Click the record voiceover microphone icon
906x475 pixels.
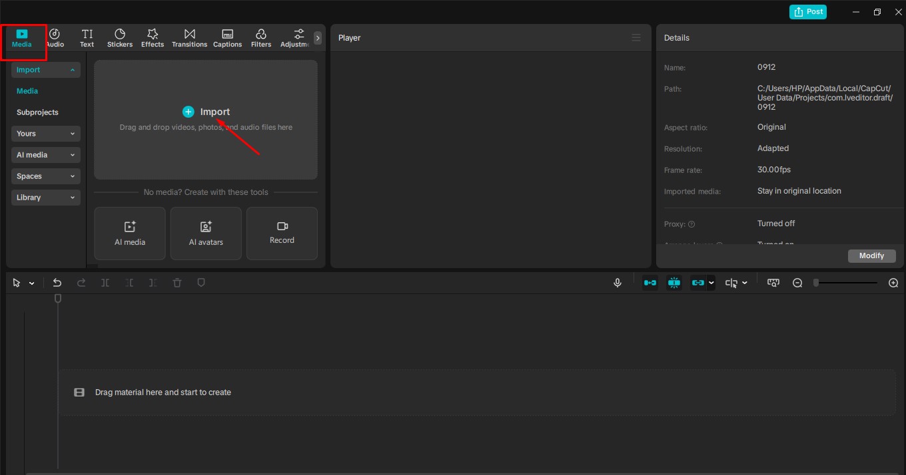(x=617, y=282)
